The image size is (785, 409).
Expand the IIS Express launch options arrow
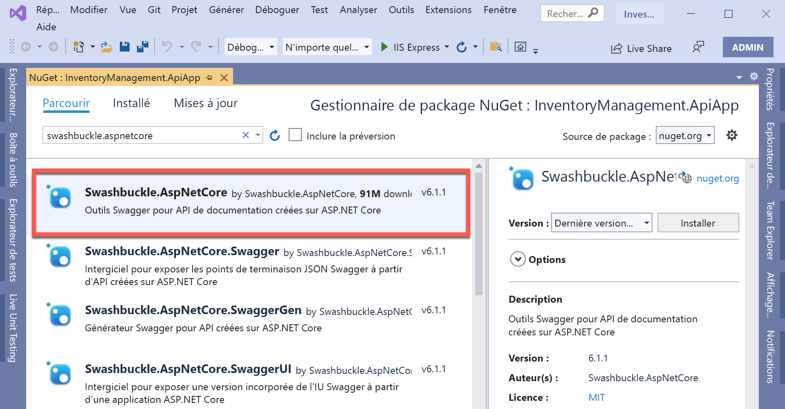coord(447,47)
